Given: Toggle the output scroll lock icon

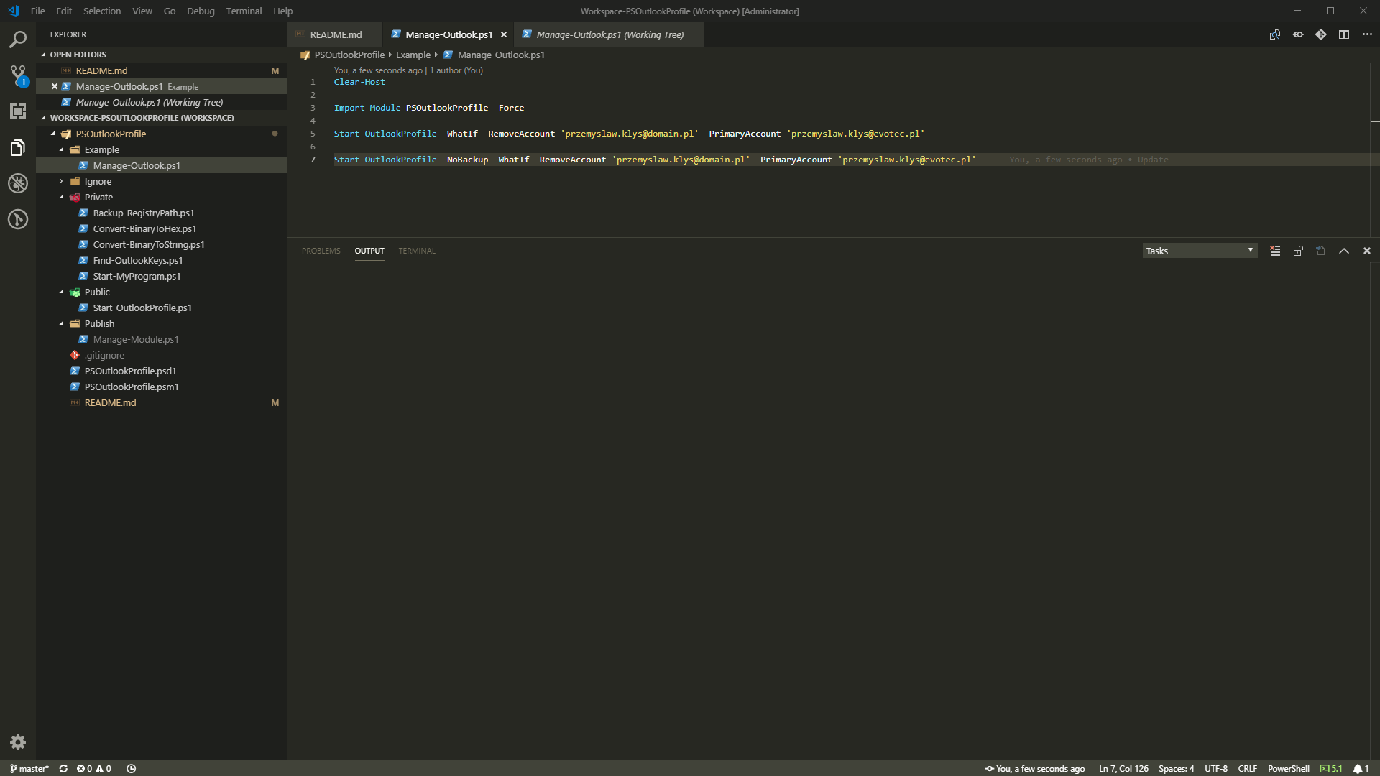Looking at the screenshot, I should tap(1298, 251).
